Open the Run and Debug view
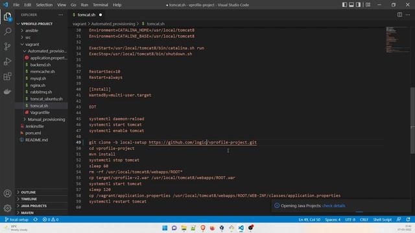Viewport: 415px width, 233px height. coord(7,61)
